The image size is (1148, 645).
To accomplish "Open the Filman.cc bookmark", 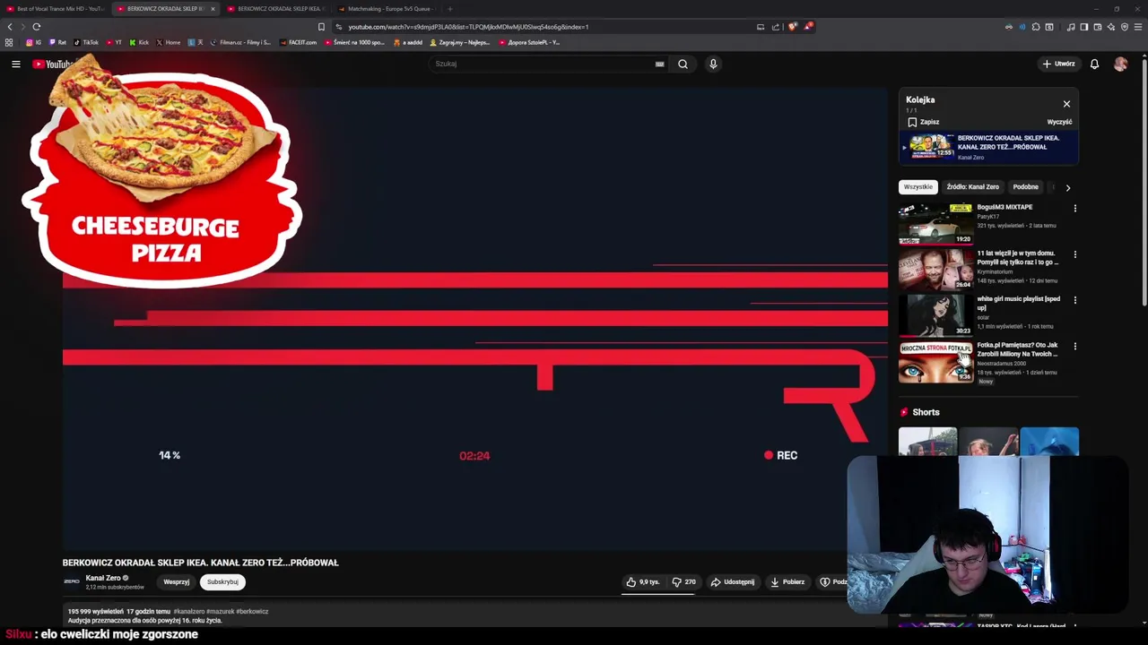I will pyautogui.click(x=240, y=42).
